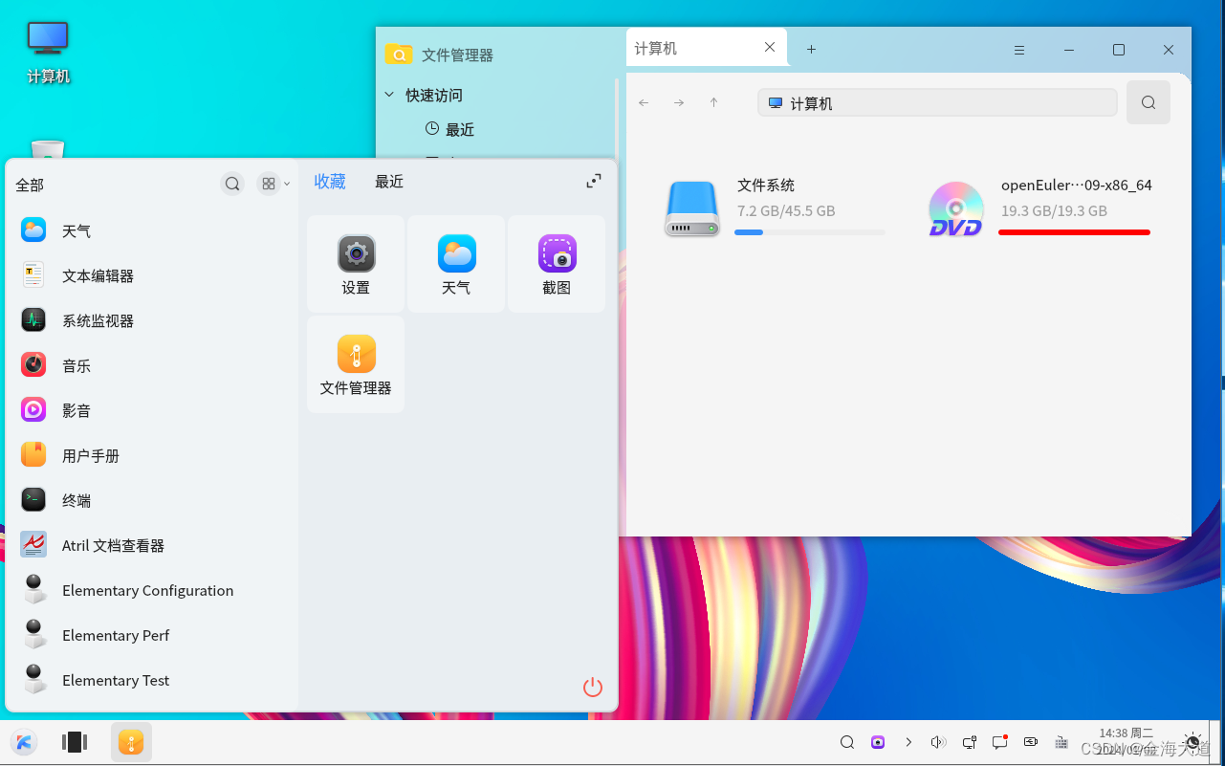
Task: Open the 音乐 app
Action: (x=77, y=364)
